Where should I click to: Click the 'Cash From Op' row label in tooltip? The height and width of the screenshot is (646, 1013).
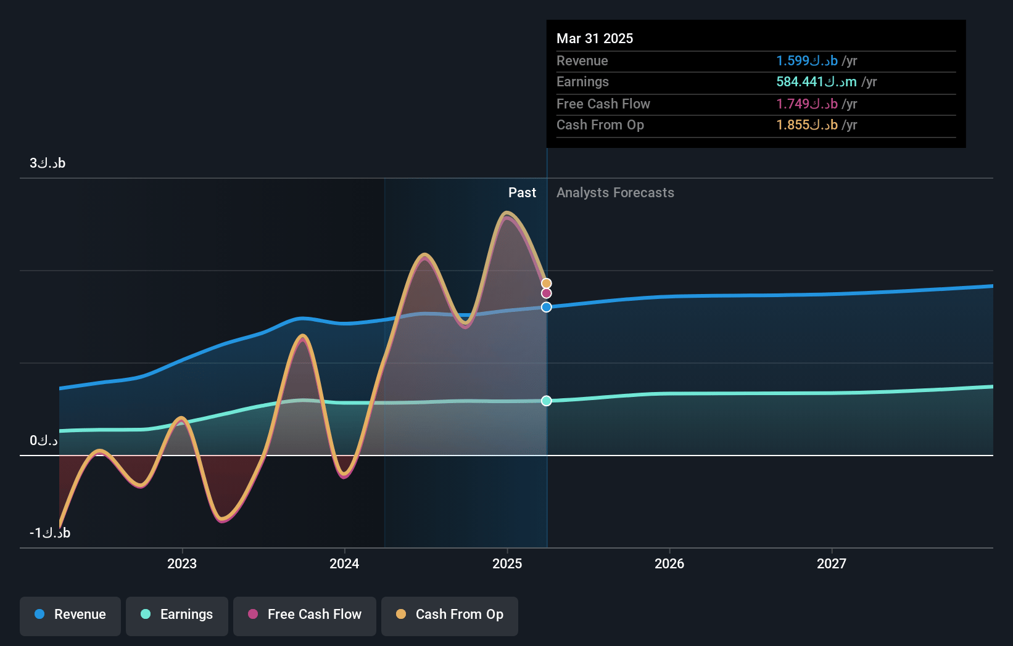coord(600,125)
